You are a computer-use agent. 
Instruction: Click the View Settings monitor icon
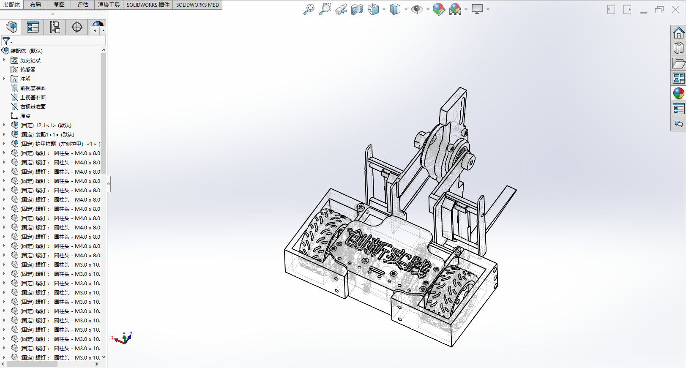point(477,9)
